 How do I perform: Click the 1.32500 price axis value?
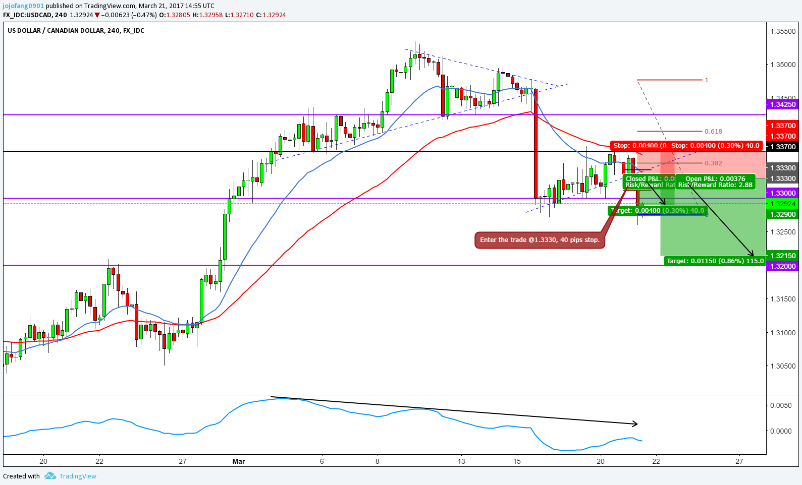pos(783,232)
